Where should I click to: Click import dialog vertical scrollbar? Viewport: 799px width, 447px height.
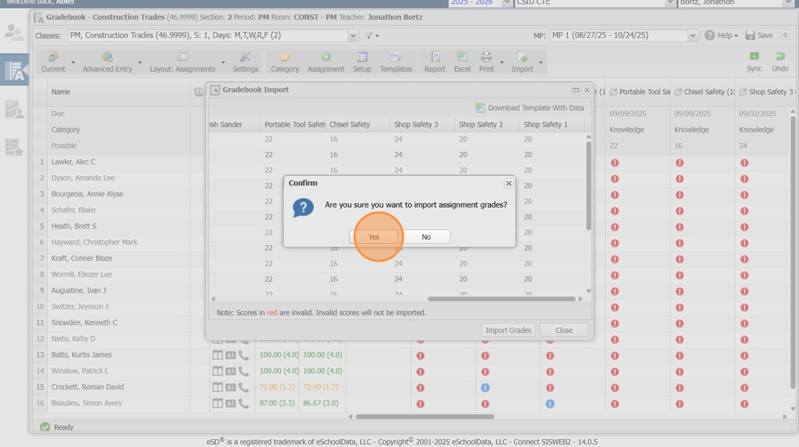[589, 186]
